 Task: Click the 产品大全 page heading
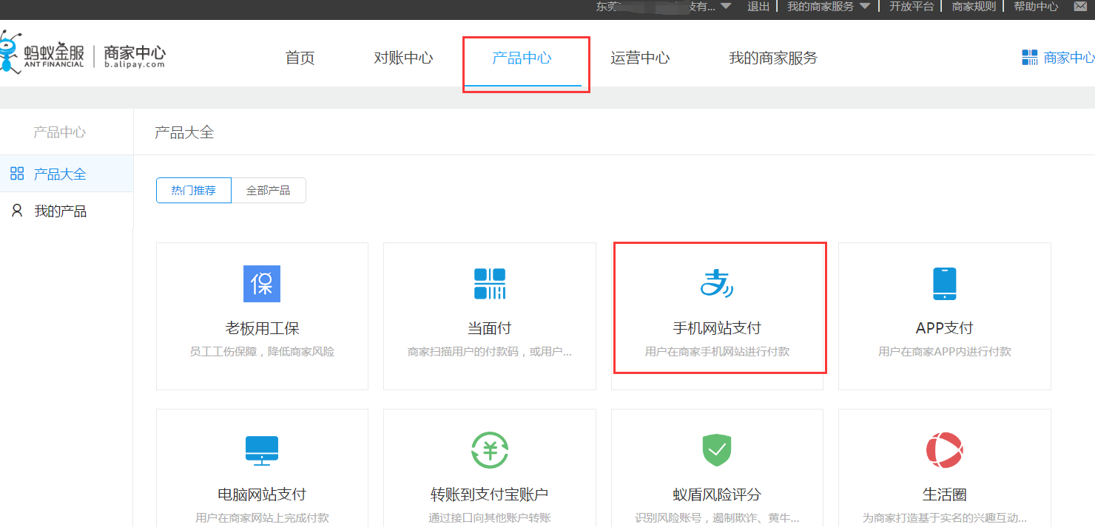(x=184, y=132)
